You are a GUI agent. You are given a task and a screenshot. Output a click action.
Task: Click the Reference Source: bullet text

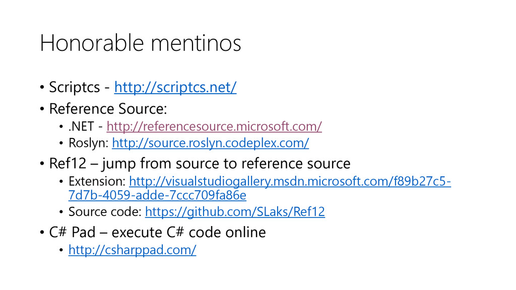coord(108,109)
